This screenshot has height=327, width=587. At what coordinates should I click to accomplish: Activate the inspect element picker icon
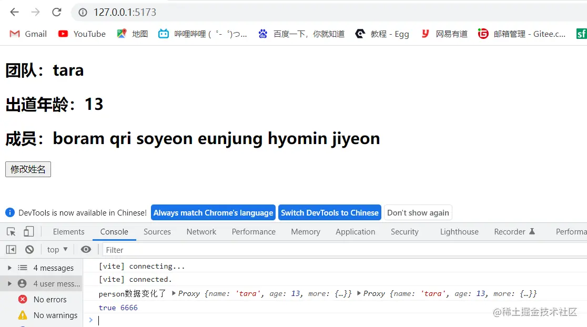pos(11,232)
